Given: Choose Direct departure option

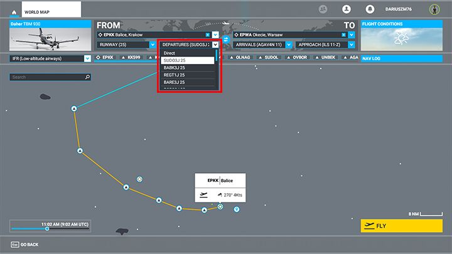Looking at the screenshot, I should (188, 53).
